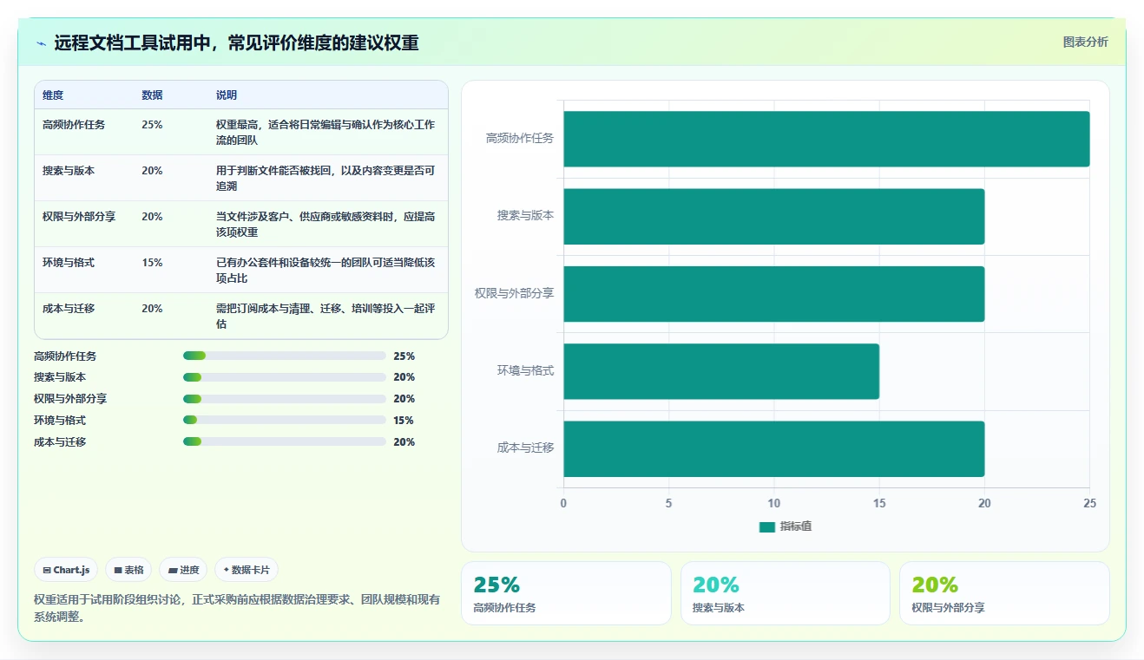The width and height of the screenshot is (1144, 660).
Task: Click the footer note starting 权重适用于试用阶段
Action: pyautogui.click(x=237, y=608)
